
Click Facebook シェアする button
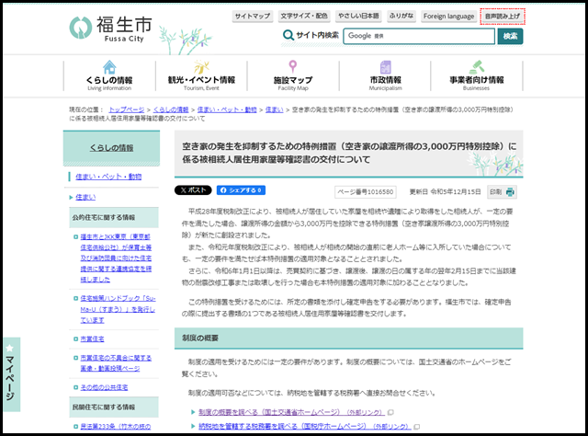(x=241, y=190)
